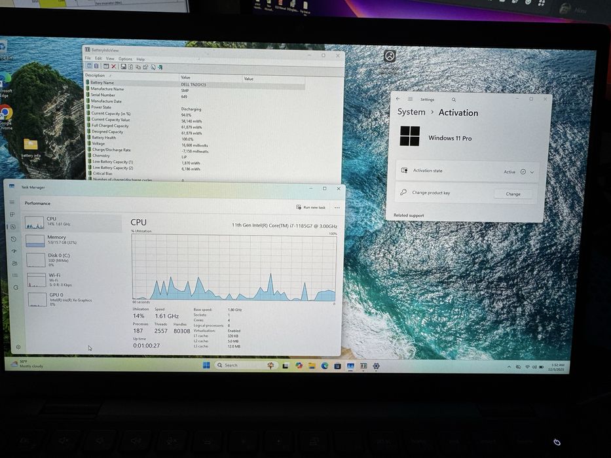Open Microsoft Store from taskbar
Image resolution: width=611 pixels, height=458 pixels.
pyautogui.click(x=337, y=366)
